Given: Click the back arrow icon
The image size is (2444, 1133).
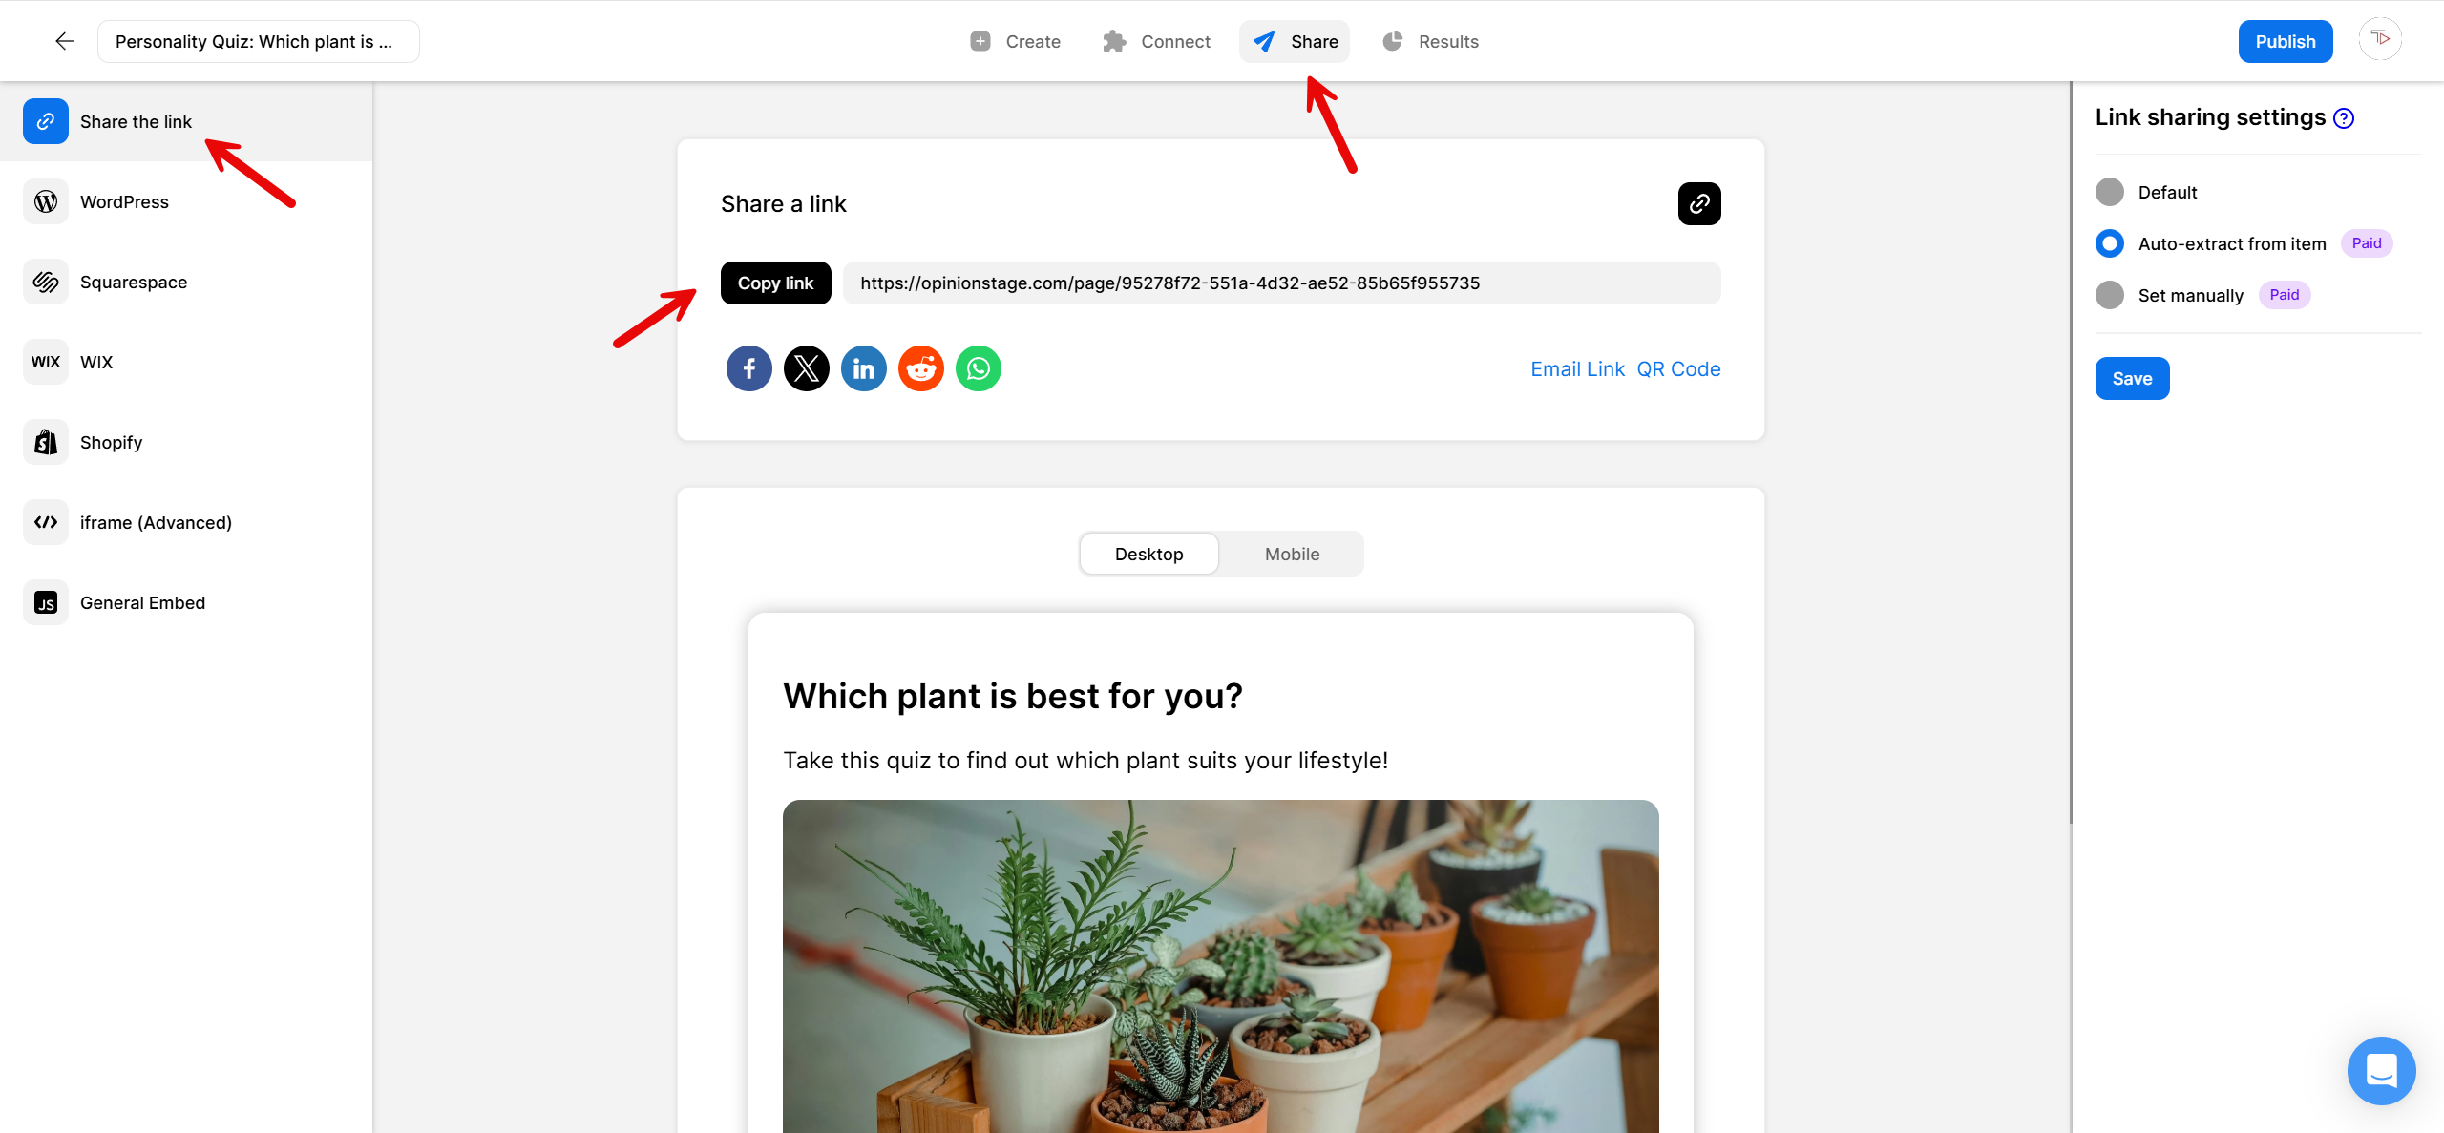Looking at the screenshot, I should (64, 41).
